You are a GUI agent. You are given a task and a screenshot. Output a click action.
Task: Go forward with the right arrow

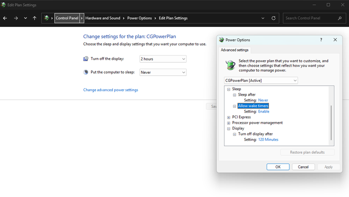coord(16,18)
